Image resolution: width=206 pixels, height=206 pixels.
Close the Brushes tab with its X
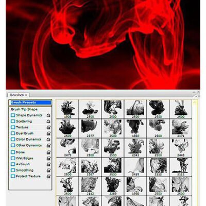(26, 95)
